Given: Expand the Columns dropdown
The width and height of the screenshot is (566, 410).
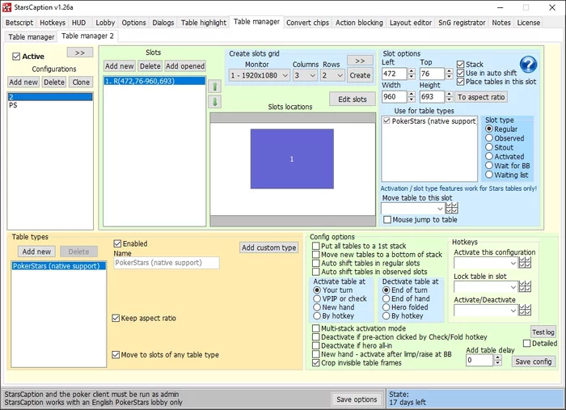Looking at the screenshot, I should (305, 75).
